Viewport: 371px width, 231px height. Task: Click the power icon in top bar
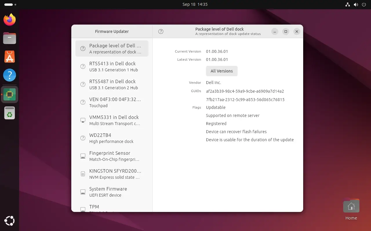[x=364, y=4]
